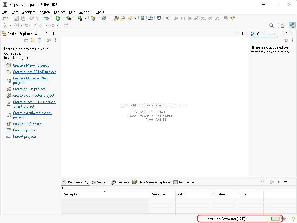The image size is (297, 223).
Task: Open the Web Browser globe icon
Action: [x=142, y=18]
